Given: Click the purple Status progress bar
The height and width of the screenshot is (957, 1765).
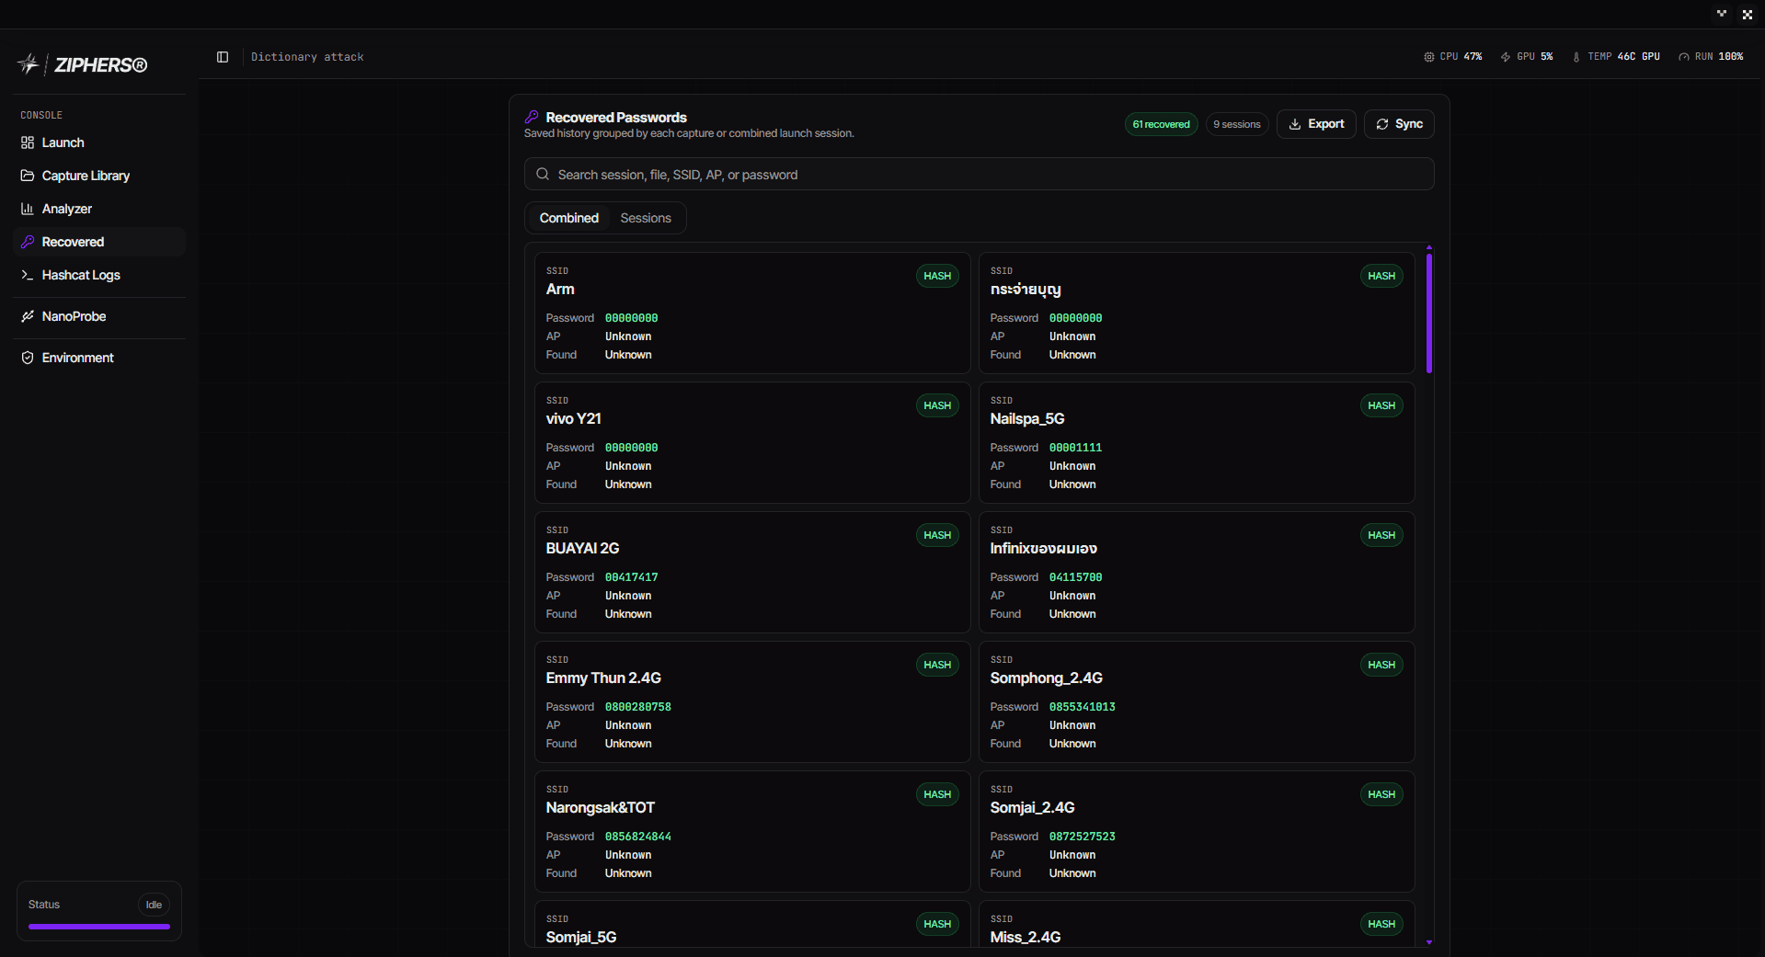Looking at the screenshot, I should pos(99,927).
